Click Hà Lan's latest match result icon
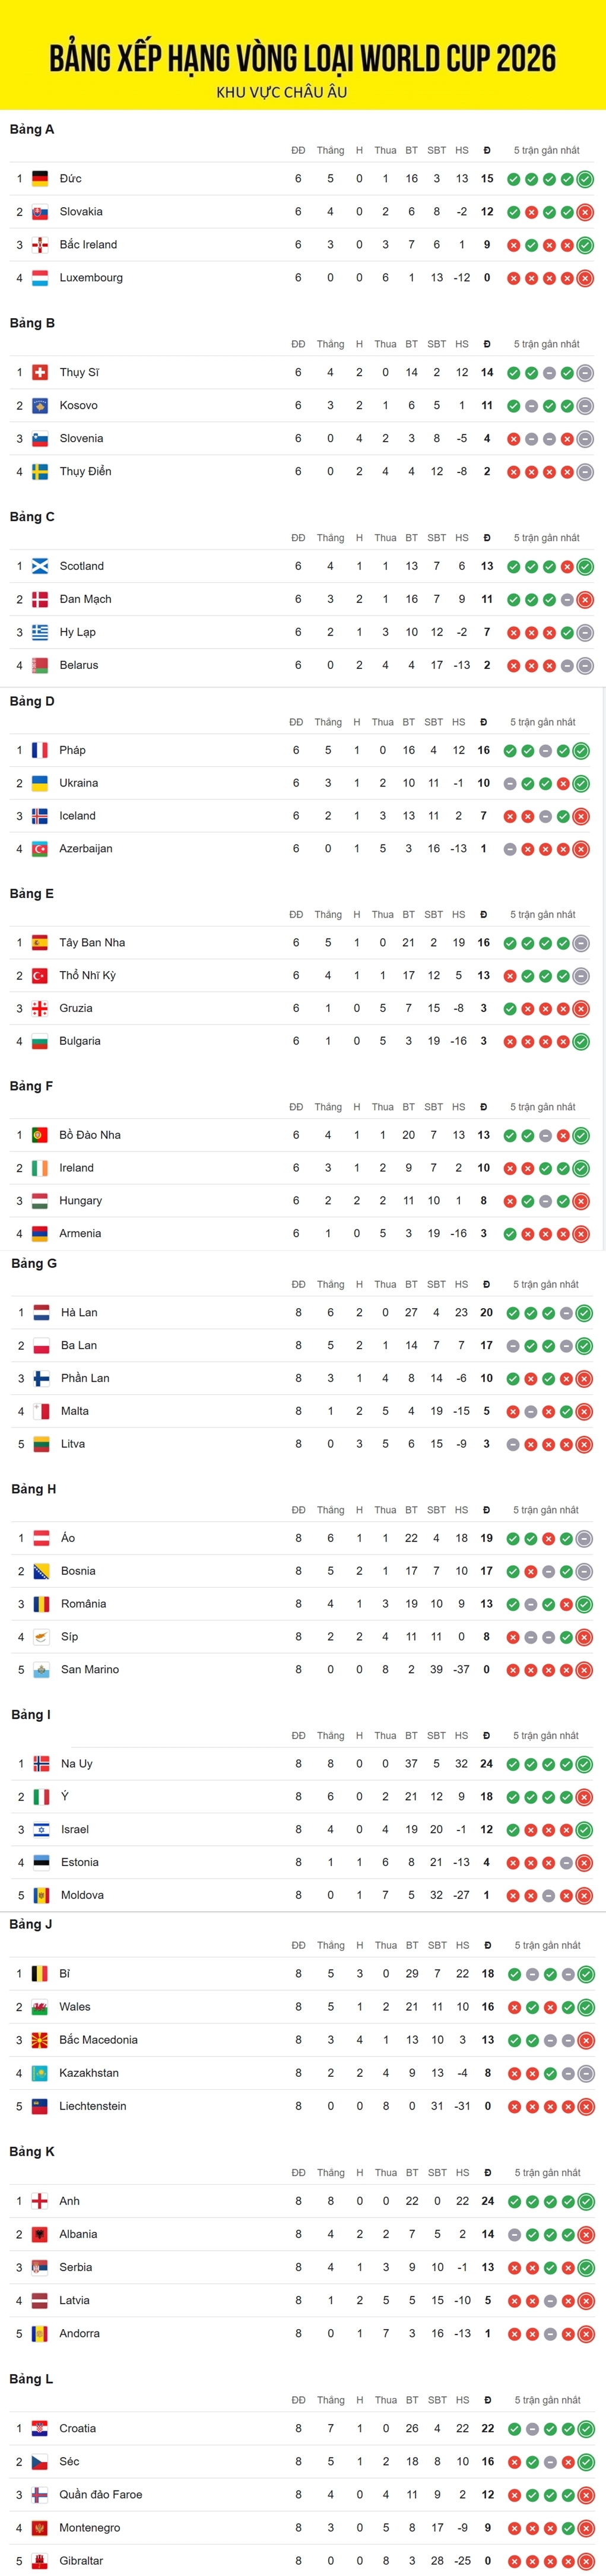Viewport: 606px width, 2576px height. 585,1313
